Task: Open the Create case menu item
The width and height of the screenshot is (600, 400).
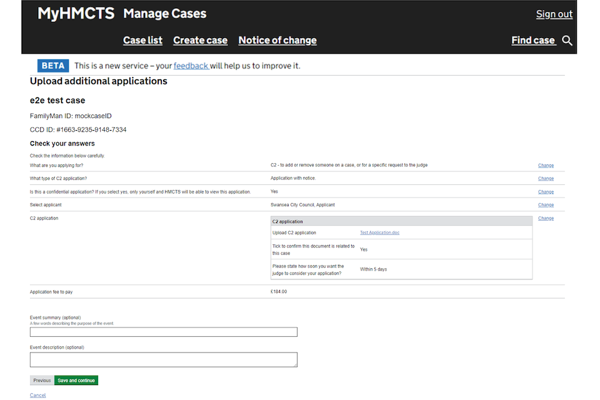Action: (x=200, y=41)
